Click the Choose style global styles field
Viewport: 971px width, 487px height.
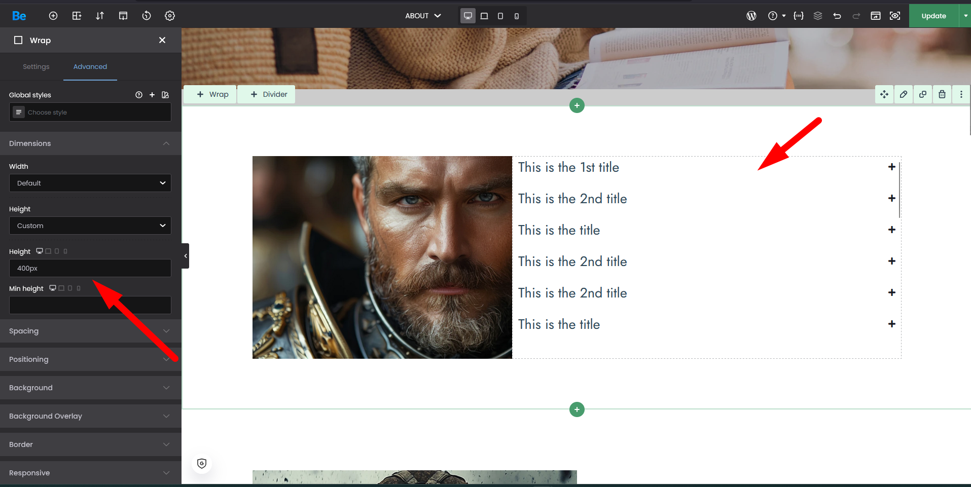tap(90, 112)
